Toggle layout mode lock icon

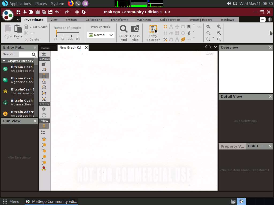tap(44, 64)
